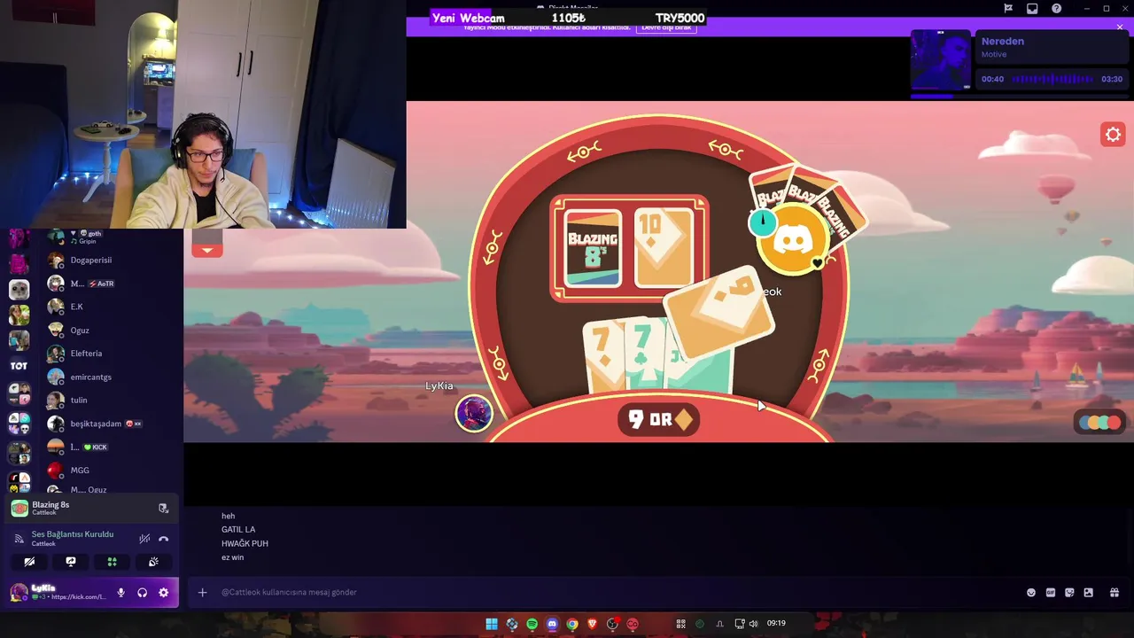Open Discord user settings gear
1134x638 pixels.
[163, 593]
